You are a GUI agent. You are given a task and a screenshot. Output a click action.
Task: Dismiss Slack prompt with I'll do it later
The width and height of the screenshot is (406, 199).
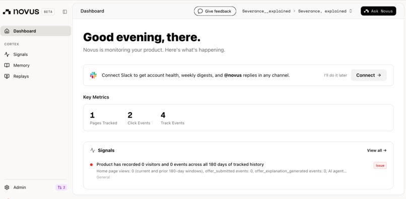tap(335, 75)
